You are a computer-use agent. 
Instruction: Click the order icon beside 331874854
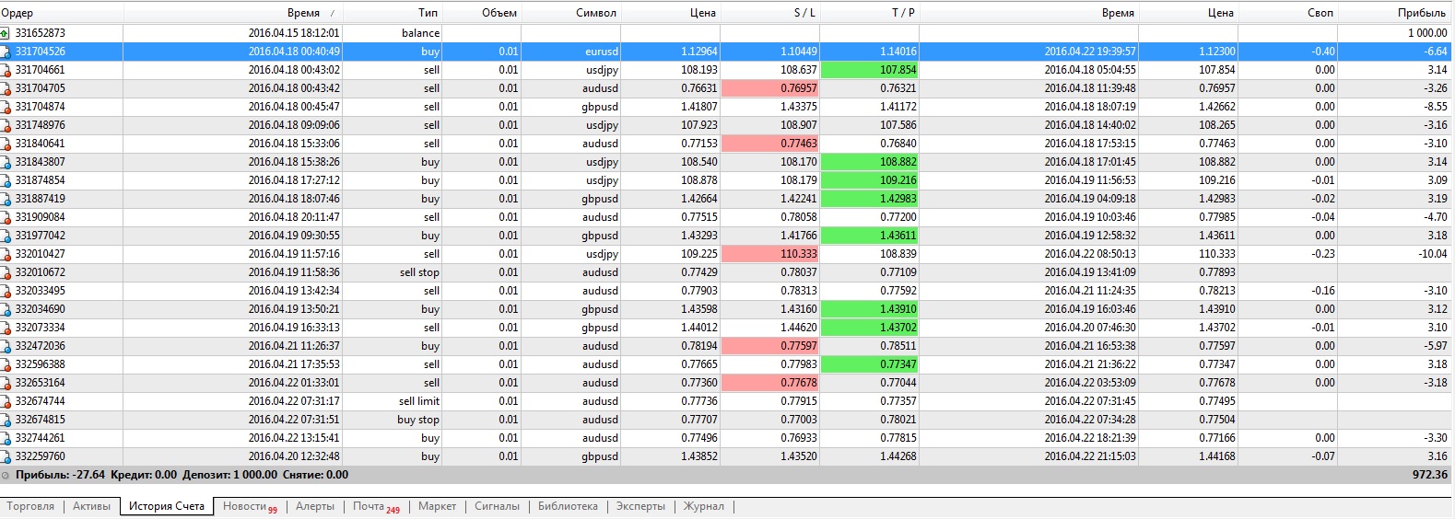click(6, 180)
